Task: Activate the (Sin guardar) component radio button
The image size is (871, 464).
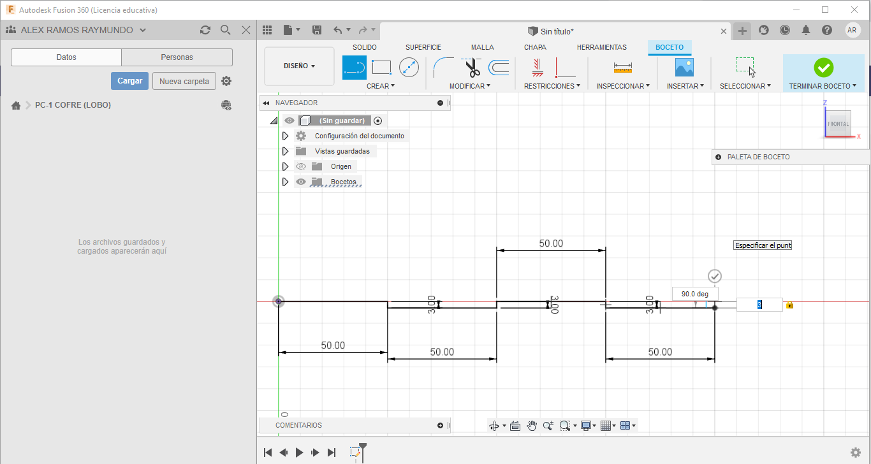Action: 378,120
